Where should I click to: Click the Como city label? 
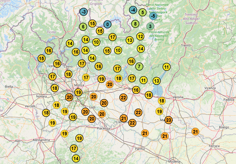pos(68,66)
